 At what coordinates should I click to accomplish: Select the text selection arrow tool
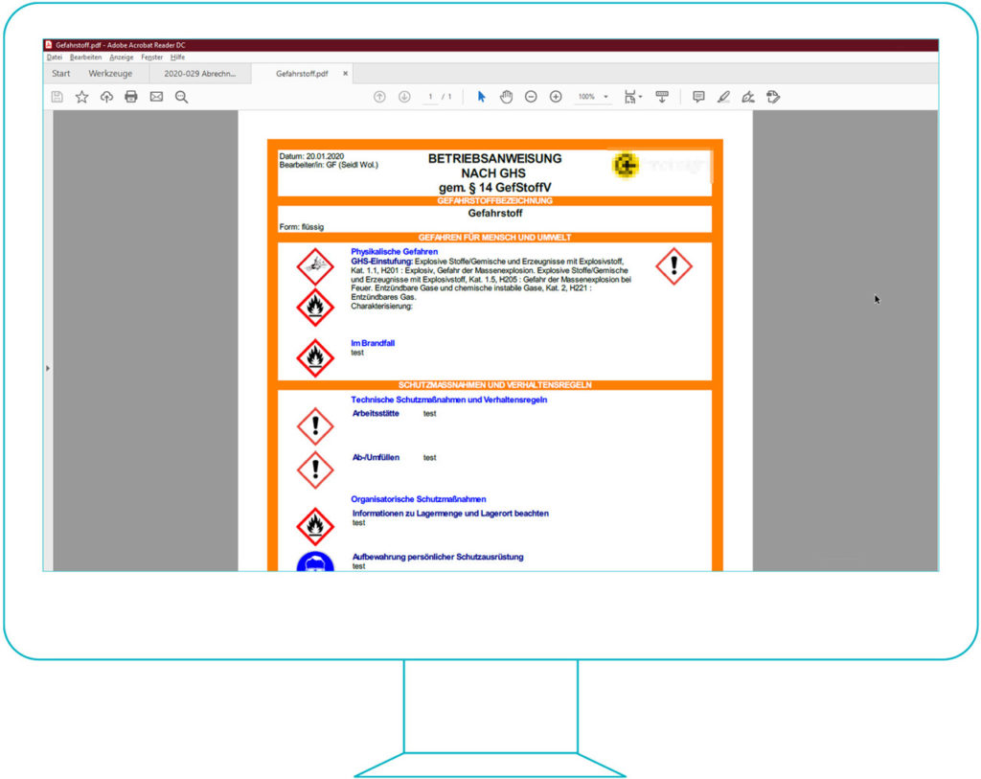(x=480, y=96)
